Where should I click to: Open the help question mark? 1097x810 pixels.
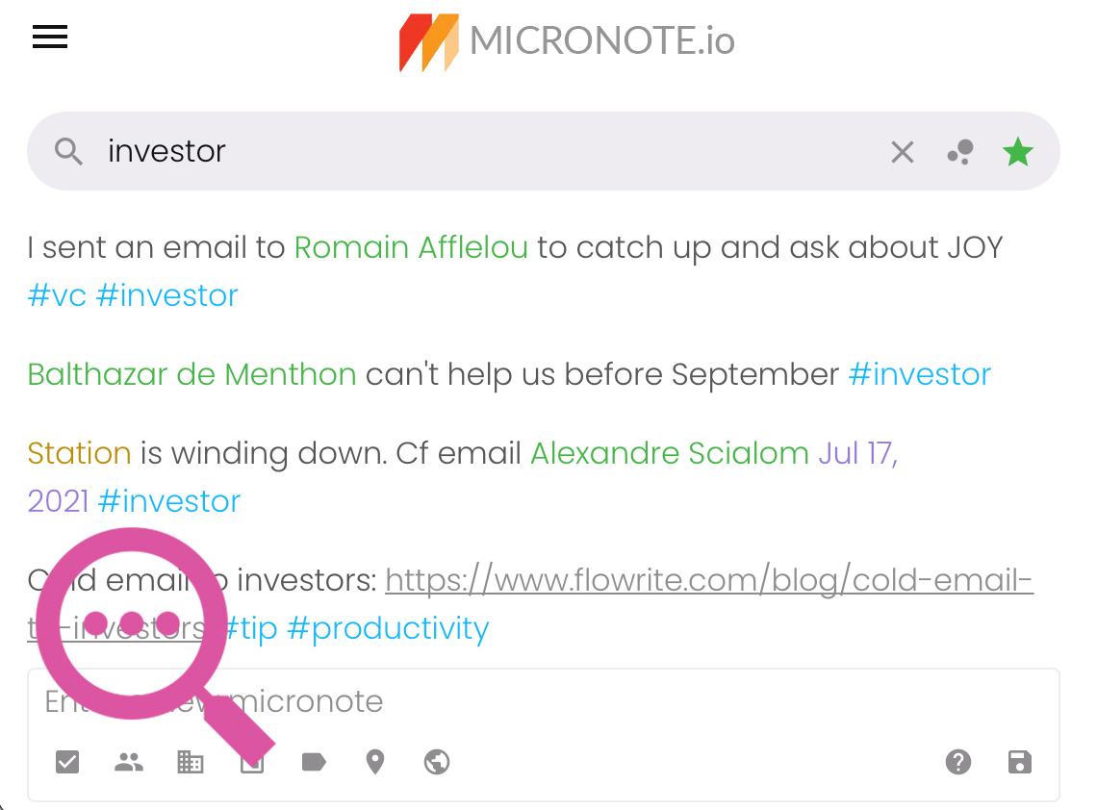tap(957, 762)
